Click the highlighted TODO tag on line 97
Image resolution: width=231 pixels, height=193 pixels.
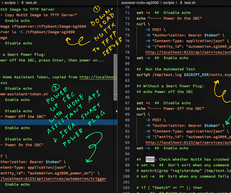(150, 159)
